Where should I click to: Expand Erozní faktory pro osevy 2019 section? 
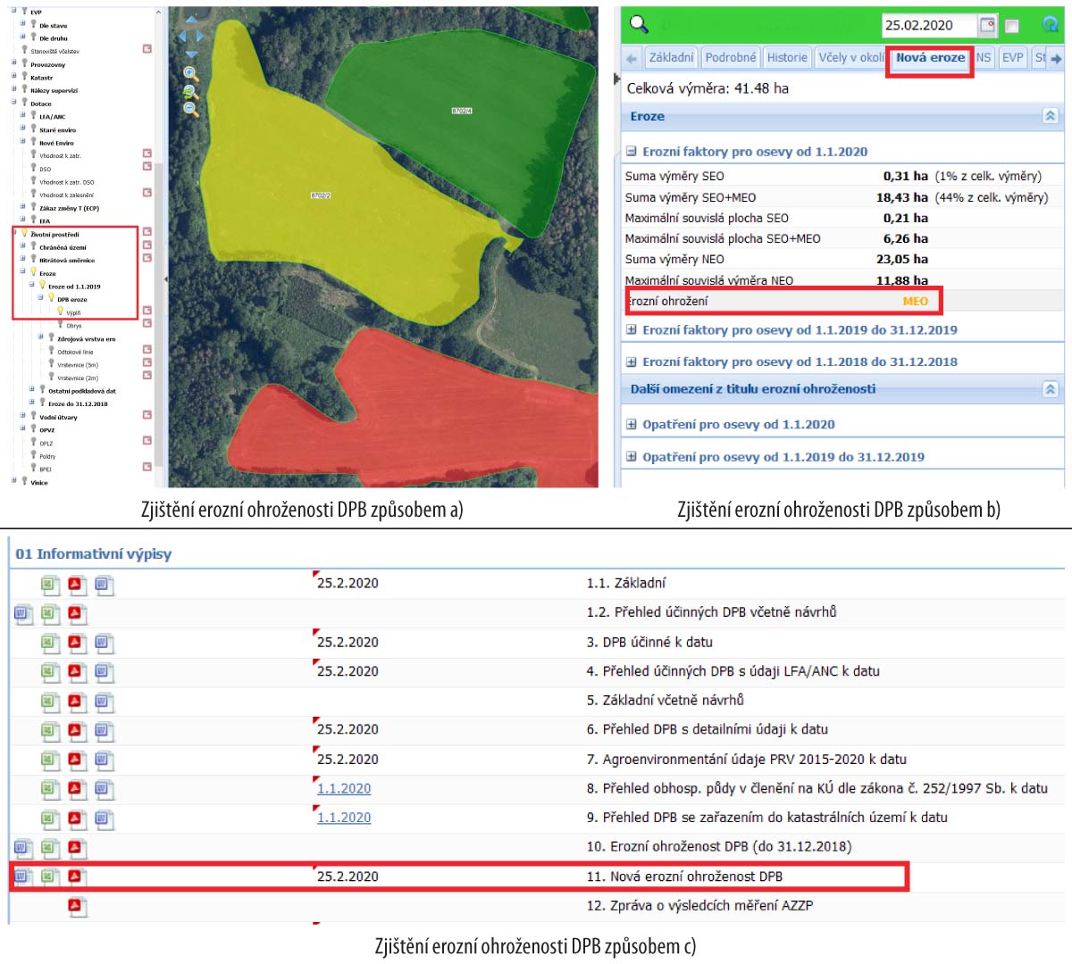632,329
